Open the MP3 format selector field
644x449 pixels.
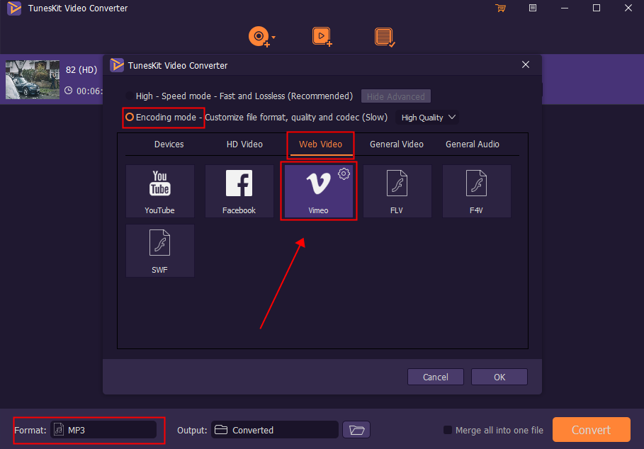pos(103,430)
